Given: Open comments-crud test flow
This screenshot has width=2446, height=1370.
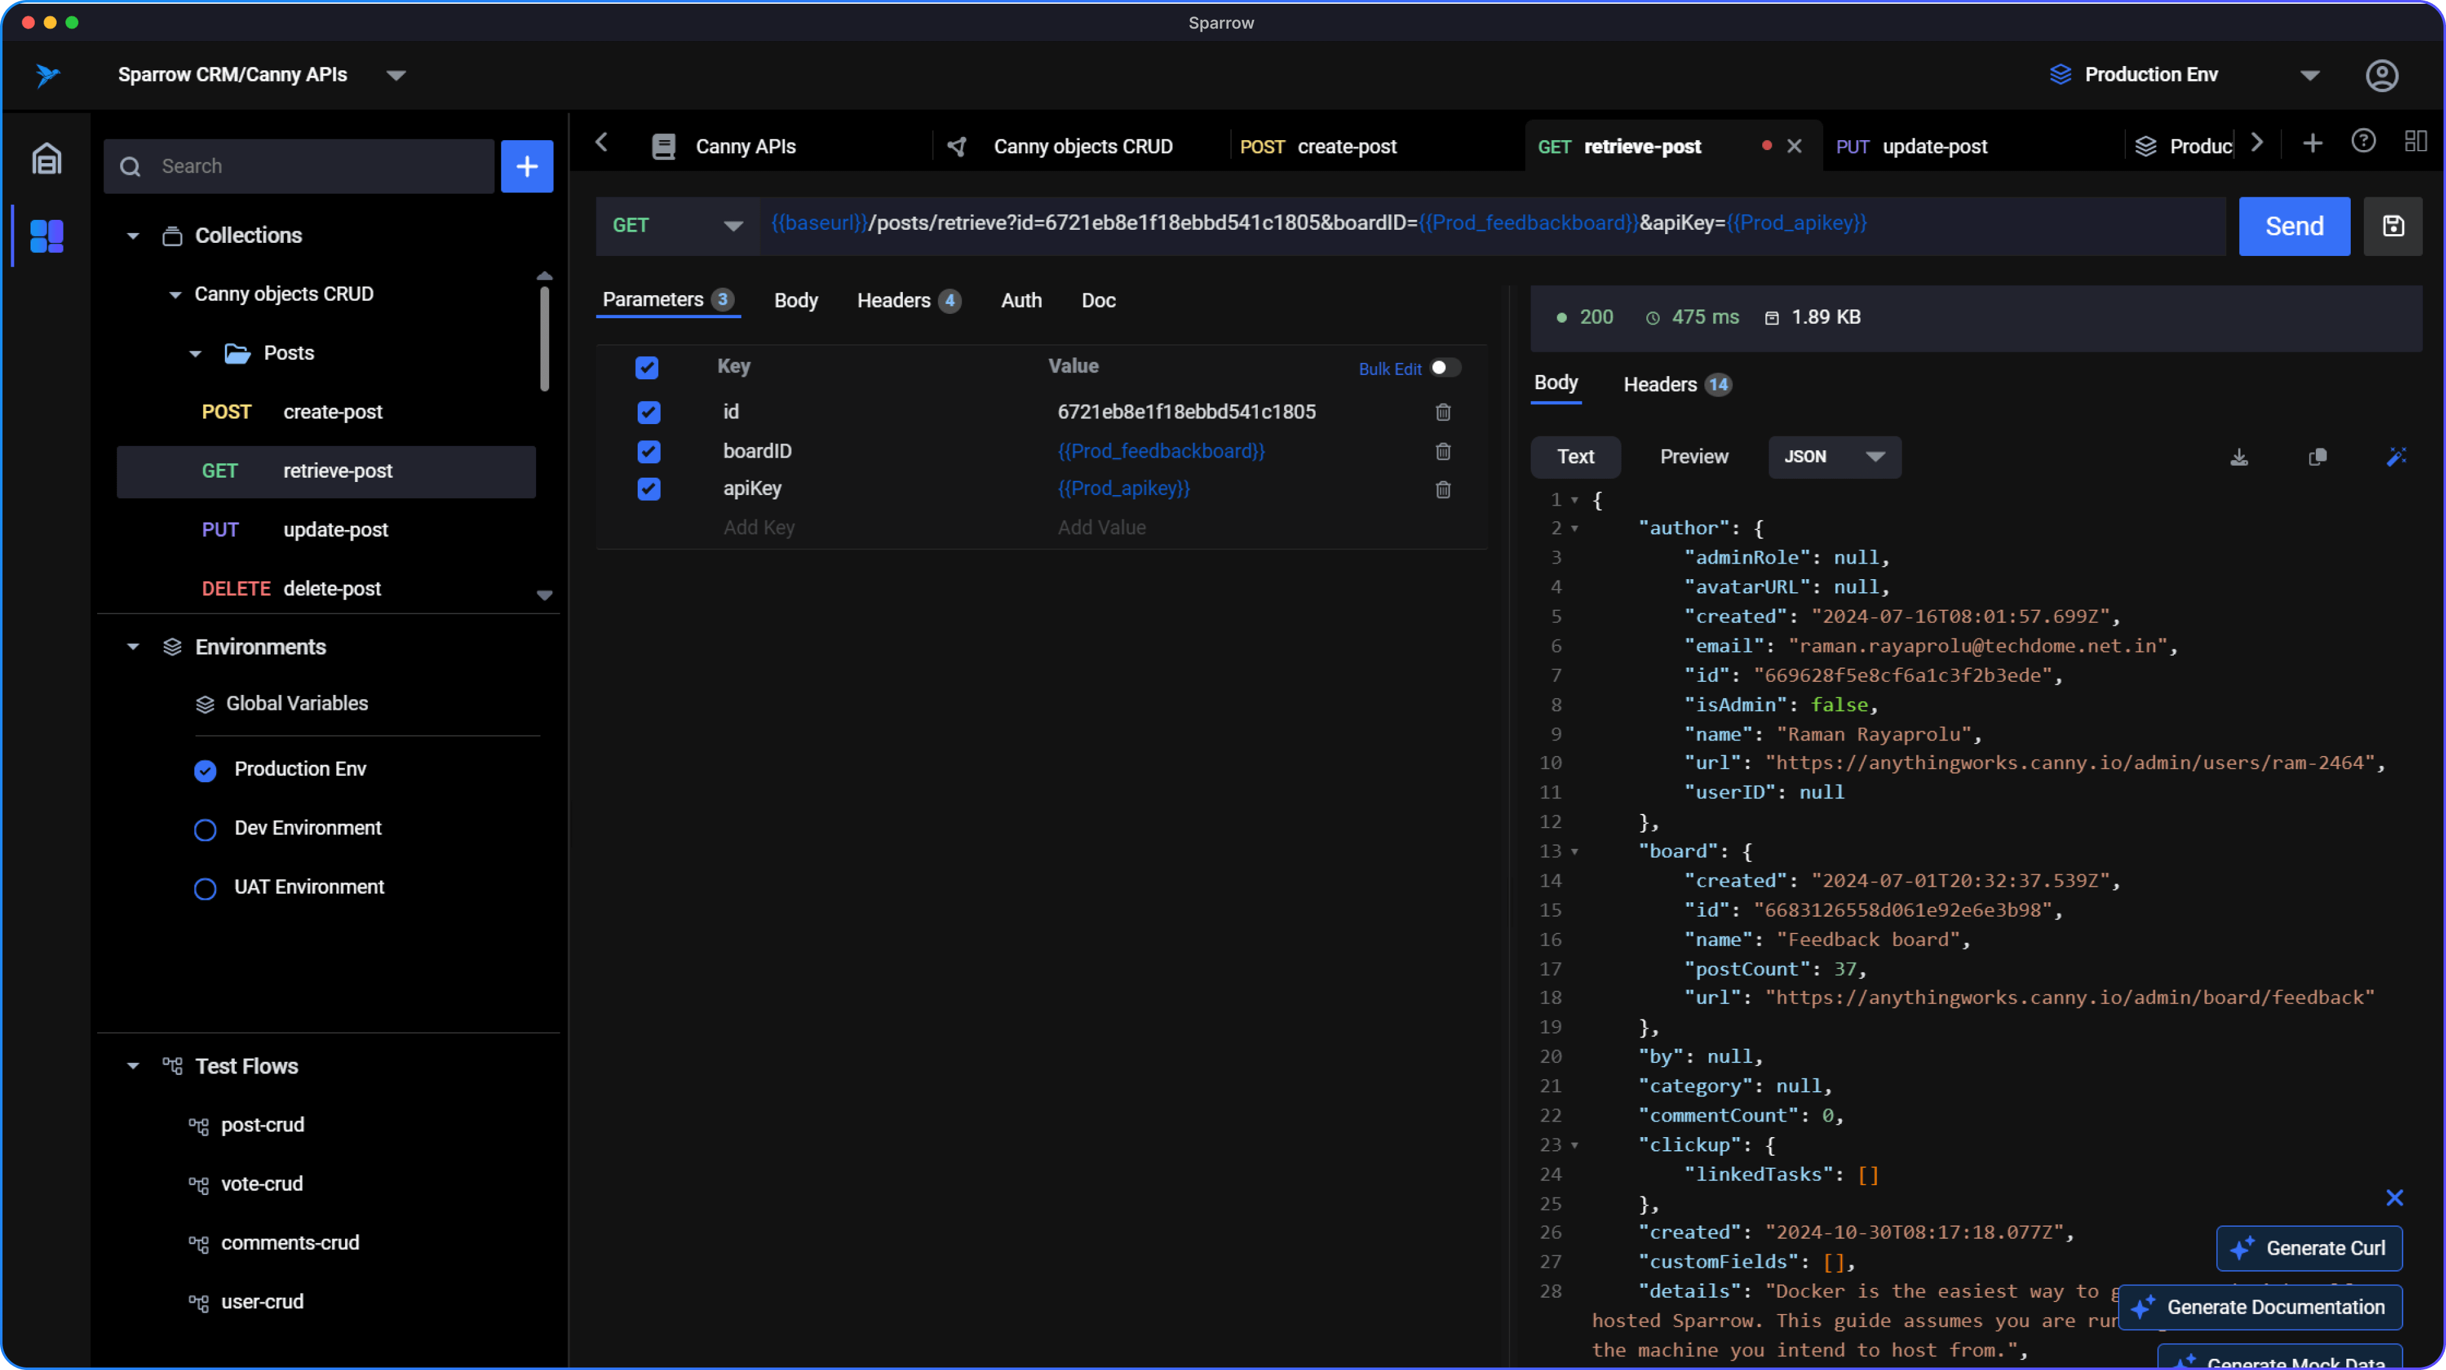Looking at the screenshot, I should pos(290,1243).
